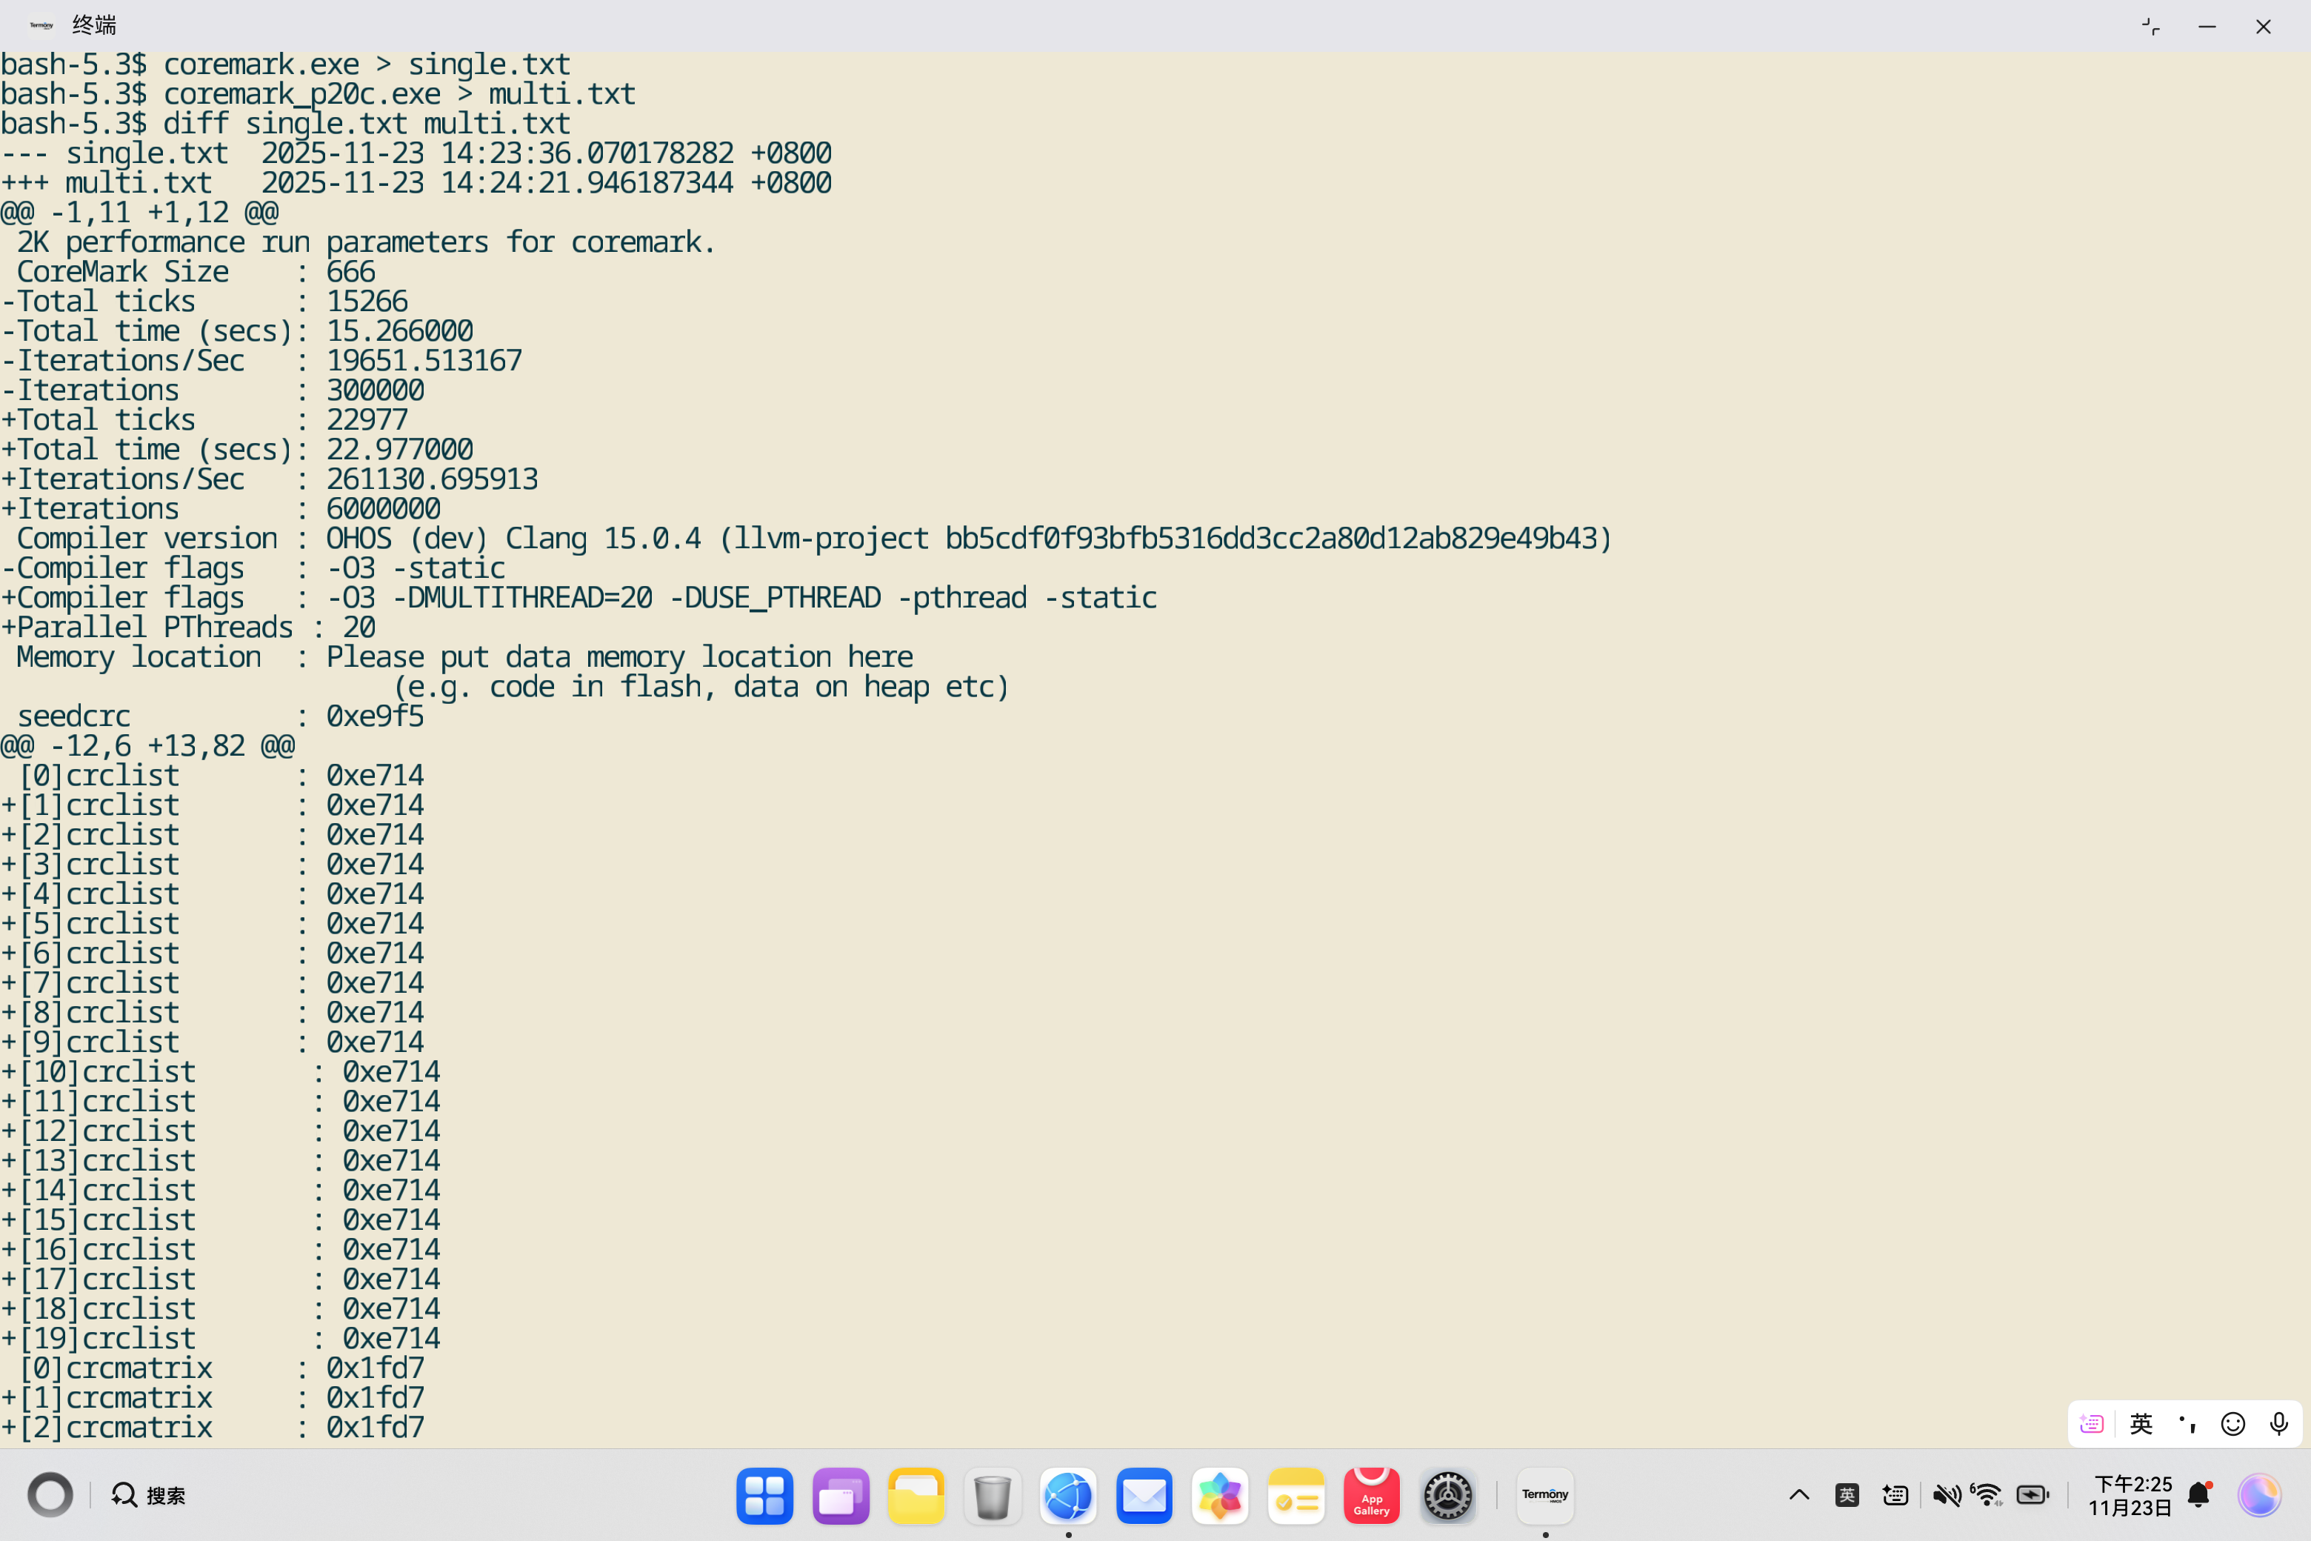Screen dimensions: 2311x1541
Task: Open the Trash bin icon
Action: point(993,1496)
